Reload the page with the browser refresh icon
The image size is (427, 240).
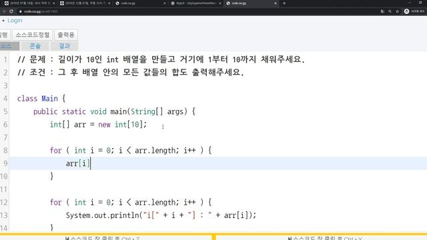coord(11,11)
